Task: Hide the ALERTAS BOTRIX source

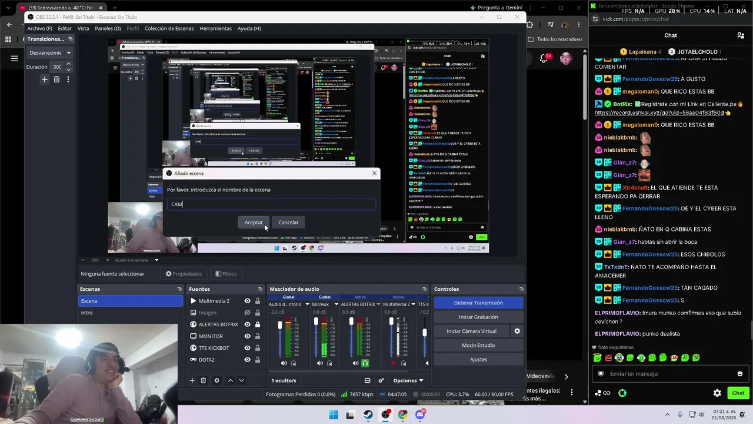Action: coord(248,324)
